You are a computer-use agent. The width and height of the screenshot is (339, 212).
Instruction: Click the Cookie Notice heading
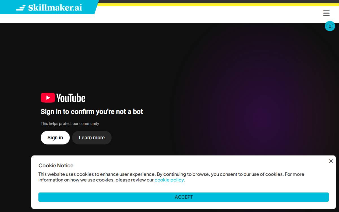tap(56, 165)
